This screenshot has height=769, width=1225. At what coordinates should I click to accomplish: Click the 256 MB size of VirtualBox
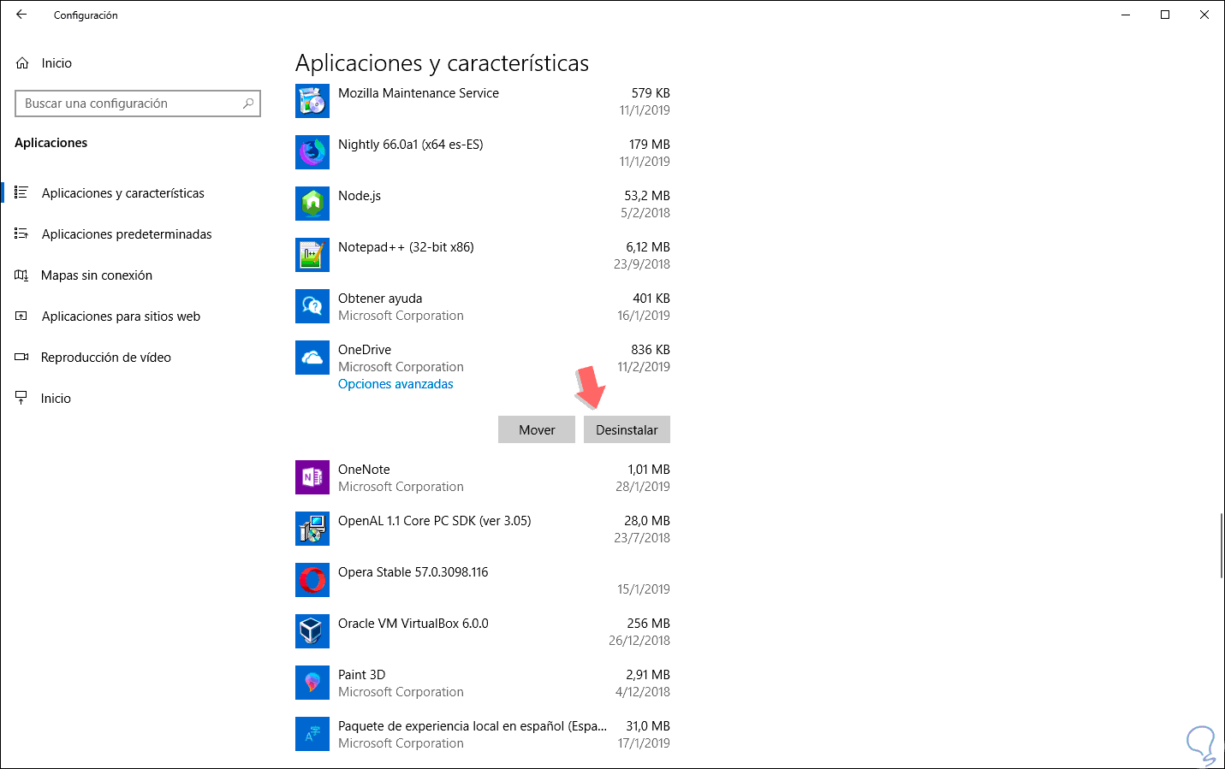(x=649, y=624)
